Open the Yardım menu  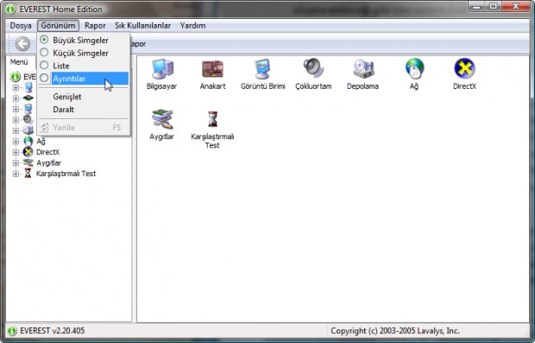click(x=192, y=26)
